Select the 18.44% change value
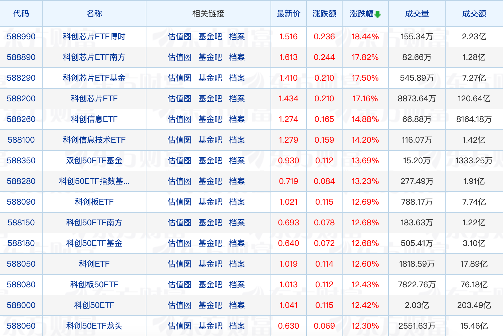 (365, 37)
